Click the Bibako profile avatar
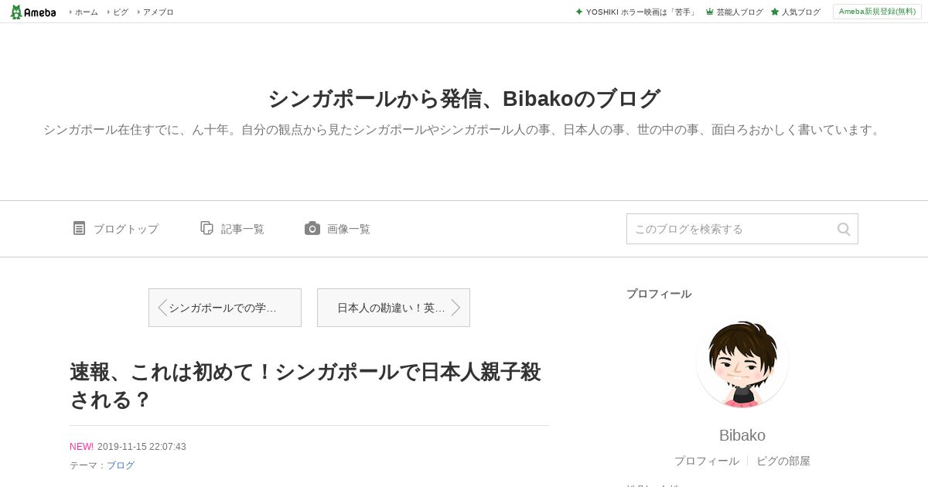928x487 pixels. coord(742,363)
